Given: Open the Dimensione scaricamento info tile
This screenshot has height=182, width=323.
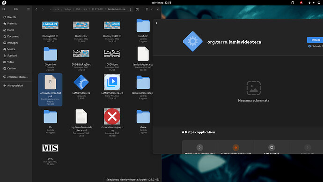Looking at the screenshot, I should tap(199, 147).
